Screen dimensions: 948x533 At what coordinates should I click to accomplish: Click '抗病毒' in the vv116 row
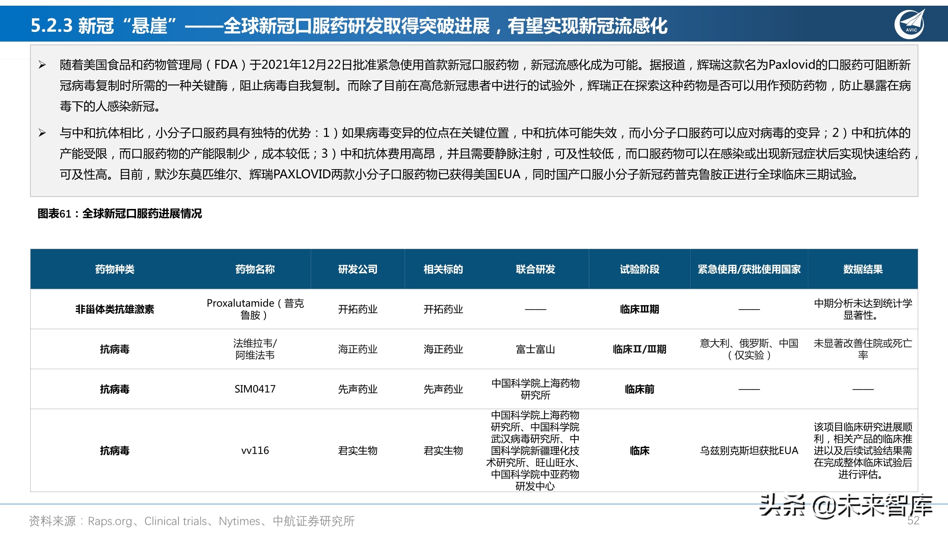[115, 451]
